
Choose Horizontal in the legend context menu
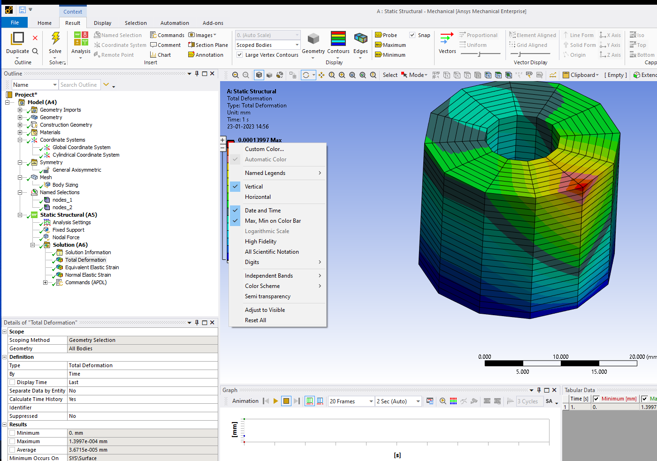(x=258, y=197)
